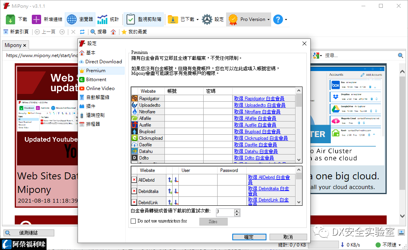The width and height of the screenshot is (408, 250).
Task: Click the blue refresh page icon
Action: pyautogui.click(x=82, y=32)
